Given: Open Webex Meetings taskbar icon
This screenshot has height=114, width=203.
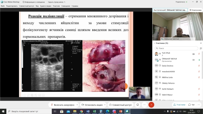Looking at the screenshot, I should click(x=127, y=111).
